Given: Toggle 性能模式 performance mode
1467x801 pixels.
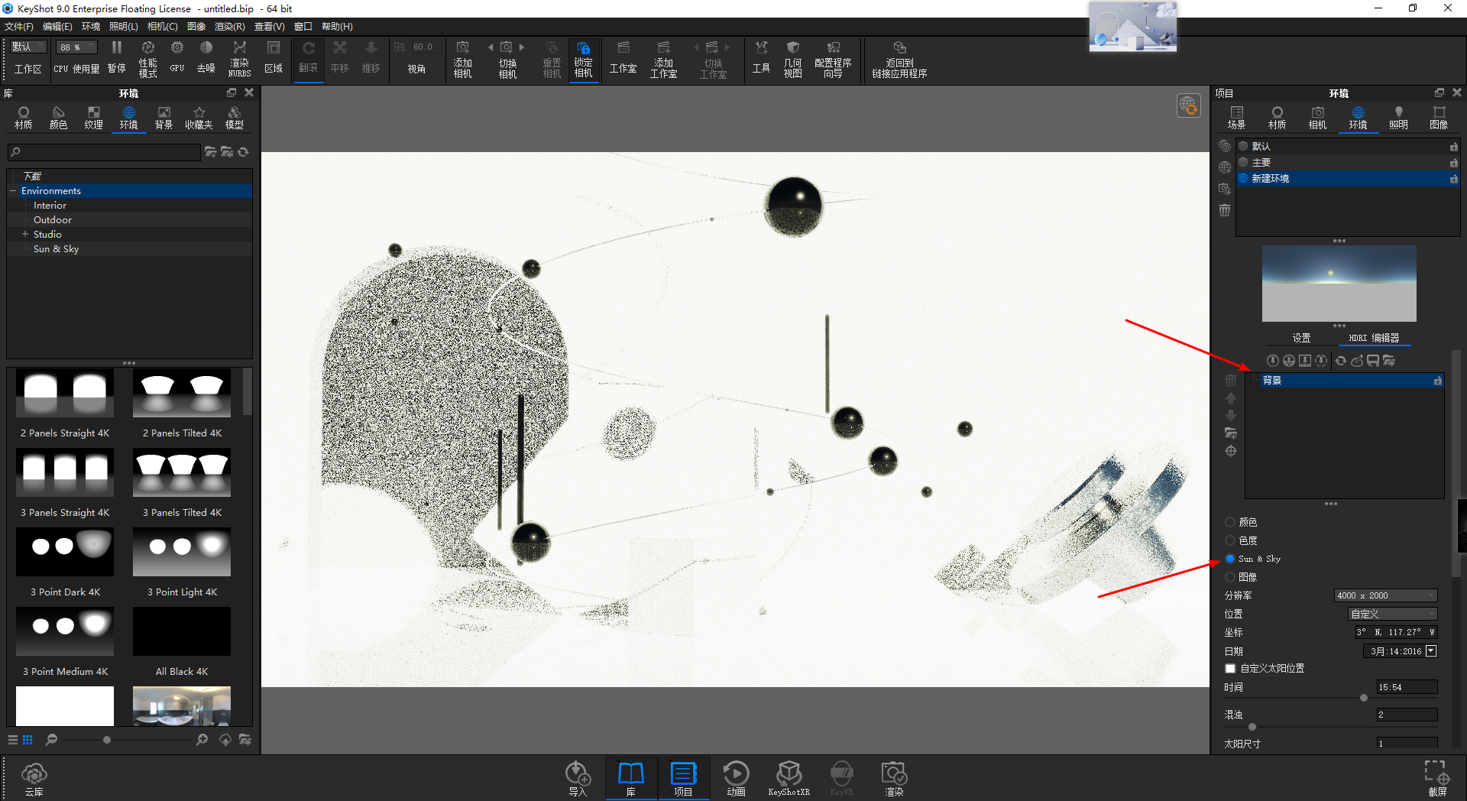Looking at the screenshot, I should 148,58.
